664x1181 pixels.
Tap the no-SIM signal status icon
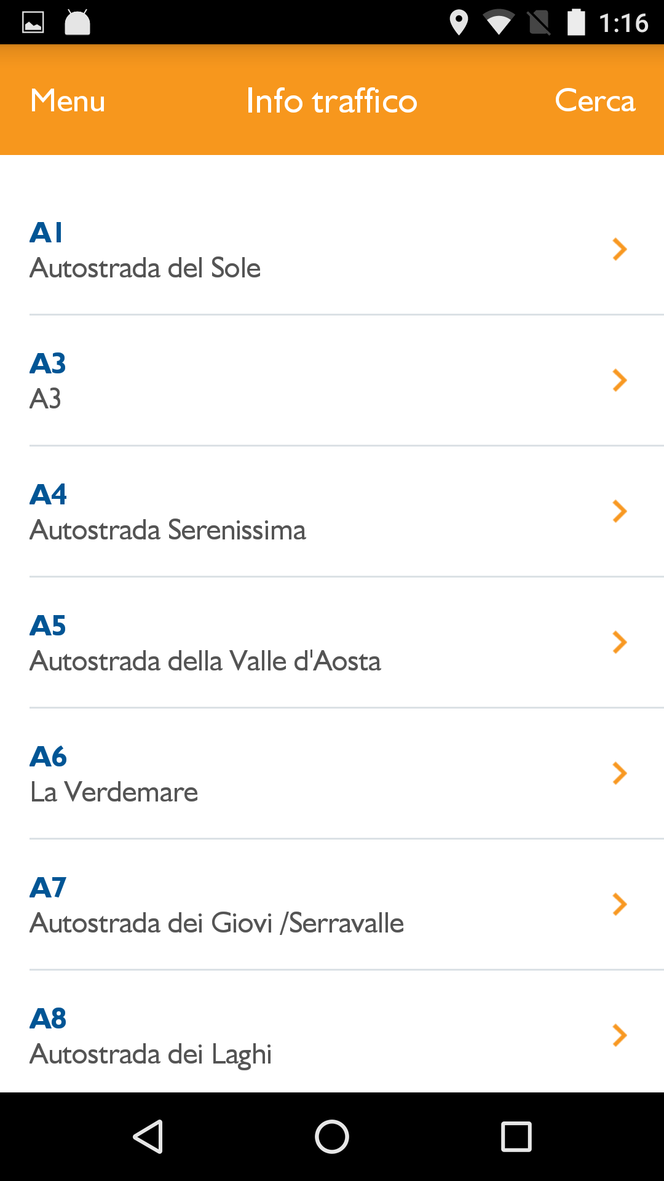click(539, 23)
